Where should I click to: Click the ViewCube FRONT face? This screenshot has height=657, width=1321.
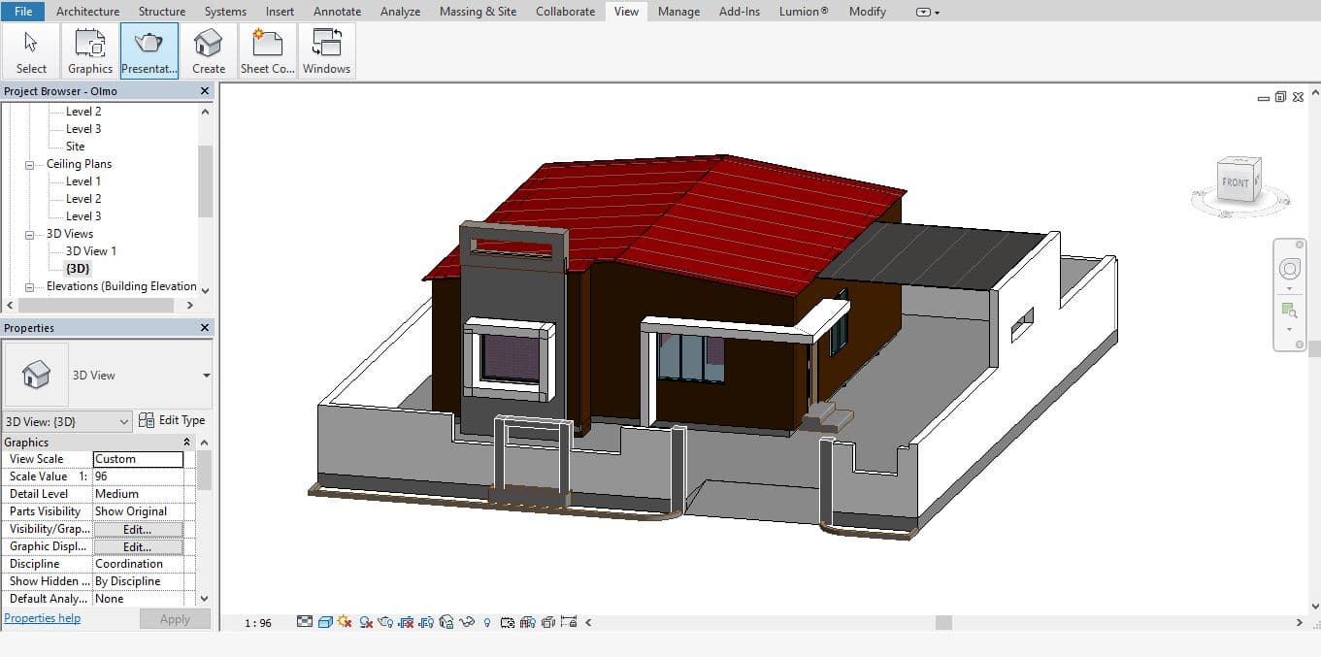[1236, 181]
